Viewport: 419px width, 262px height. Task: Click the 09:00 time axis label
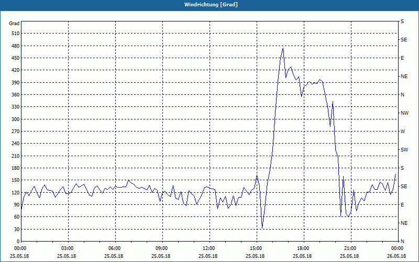pos(162,248)
